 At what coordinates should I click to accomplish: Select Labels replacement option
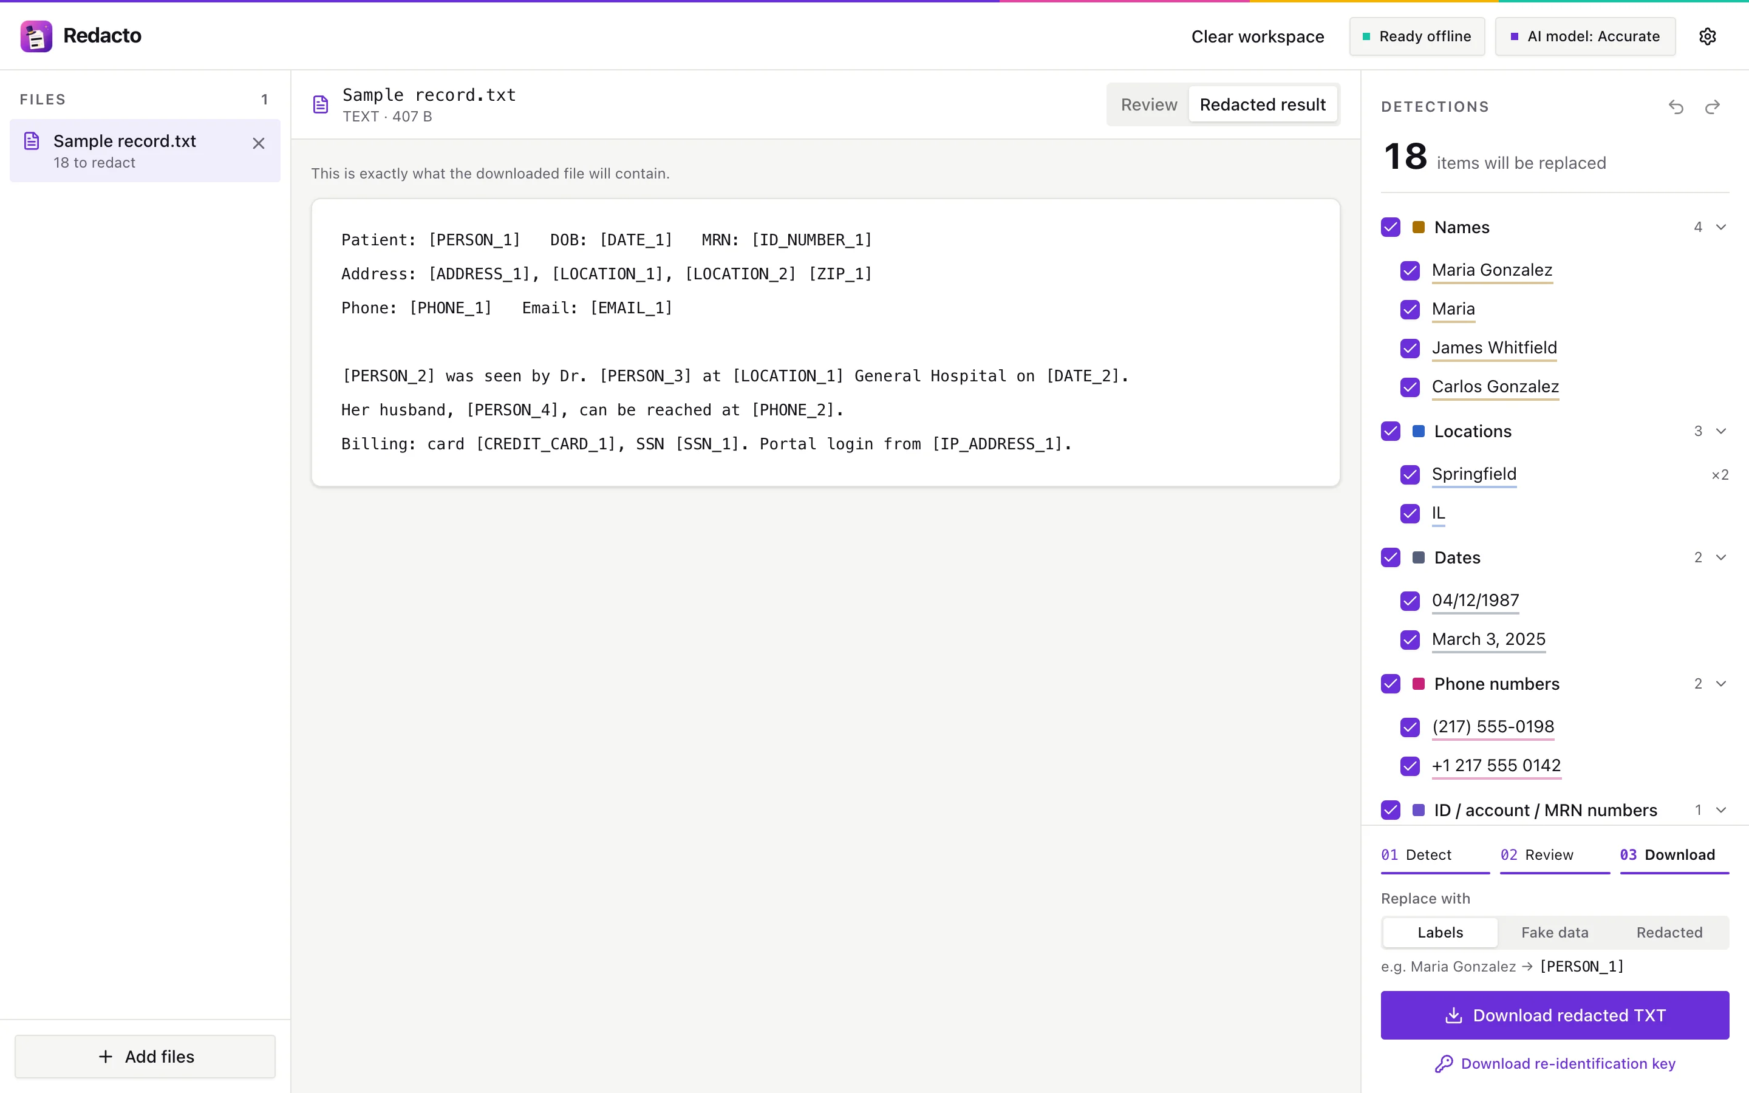(x=1440, y=933)
